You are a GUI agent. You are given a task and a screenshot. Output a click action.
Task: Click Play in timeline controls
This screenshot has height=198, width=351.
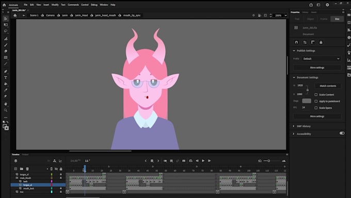(203, 161)
